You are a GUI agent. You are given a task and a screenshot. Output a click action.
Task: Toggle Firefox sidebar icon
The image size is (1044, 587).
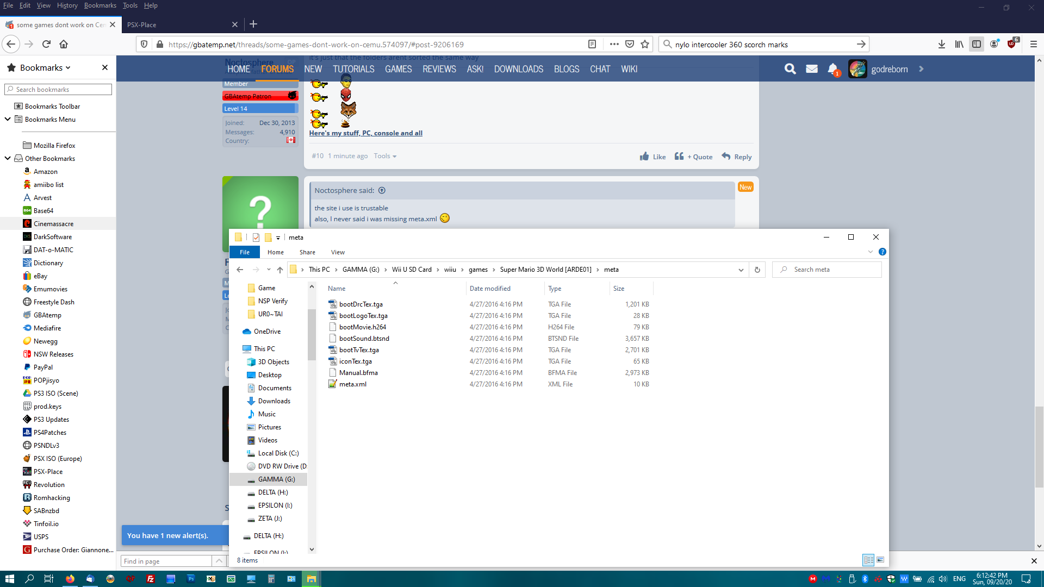pyautogui.click(x=977, y=44)
